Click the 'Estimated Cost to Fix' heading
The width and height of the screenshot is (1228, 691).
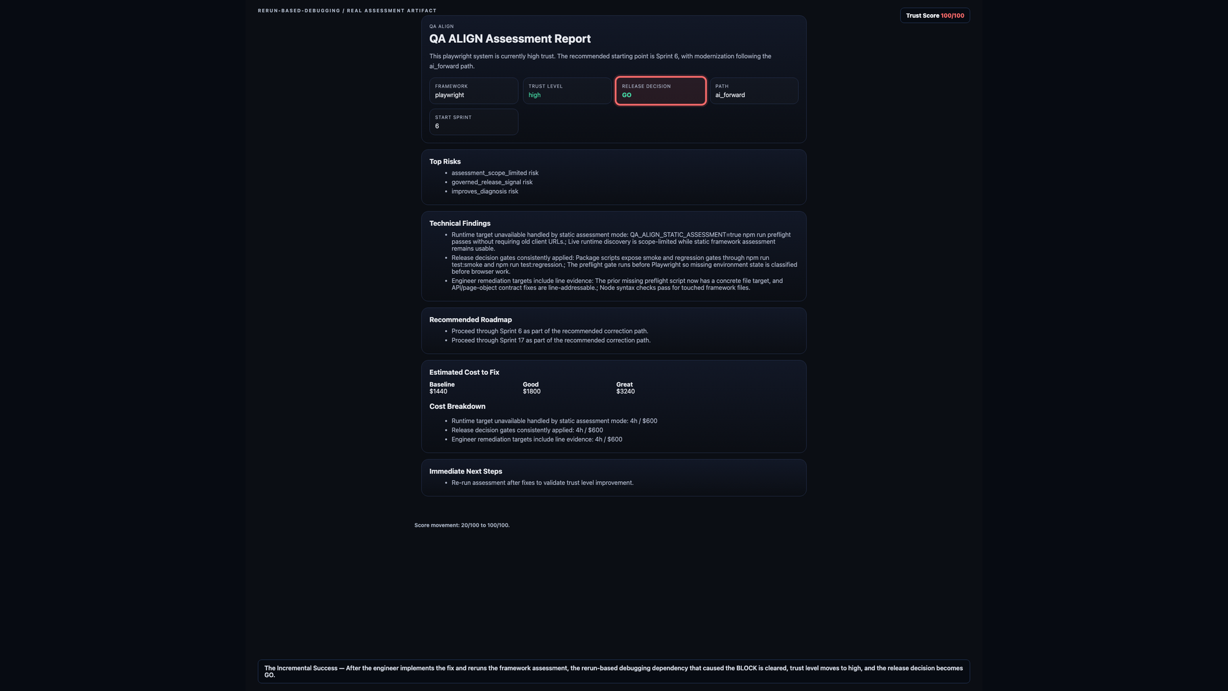pos(464,372)
